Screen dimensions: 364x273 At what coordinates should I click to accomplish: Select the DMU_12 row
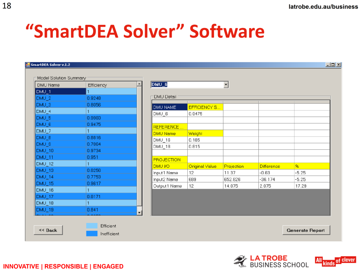point(86,164)
